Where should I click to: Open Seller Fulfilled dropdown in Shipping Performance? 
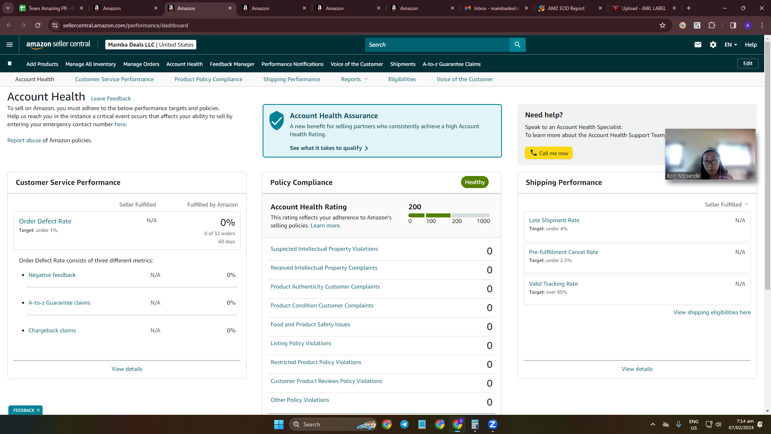click(726, 205)
